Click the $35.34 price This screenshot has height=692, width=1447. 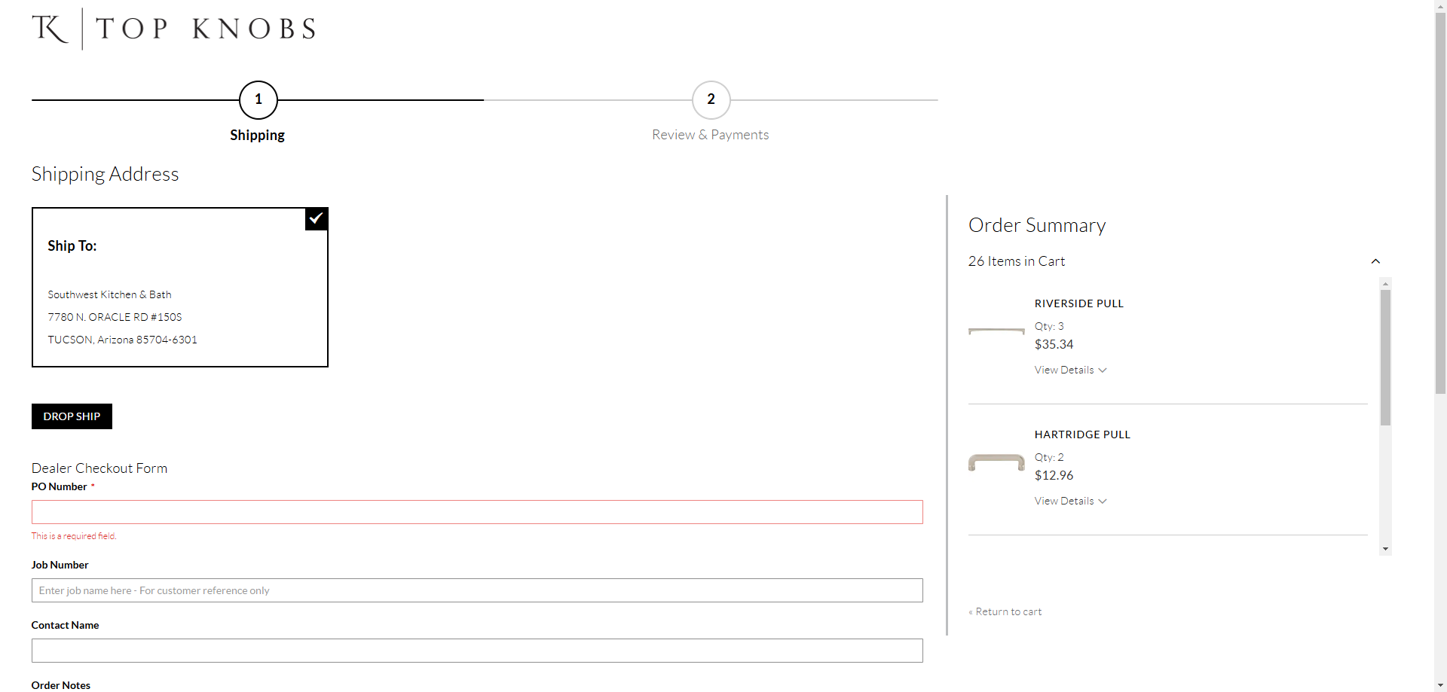click(1054, 344)
